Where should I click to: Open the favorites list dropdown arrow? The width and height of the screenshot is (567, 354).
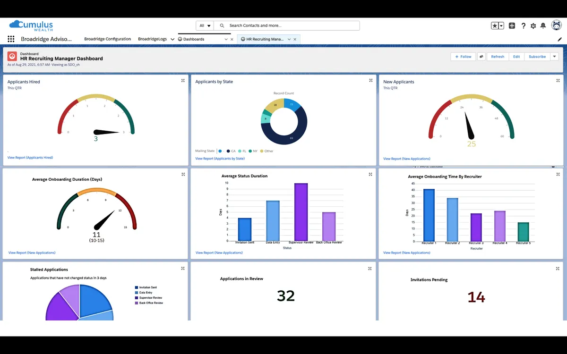(501, 26)
